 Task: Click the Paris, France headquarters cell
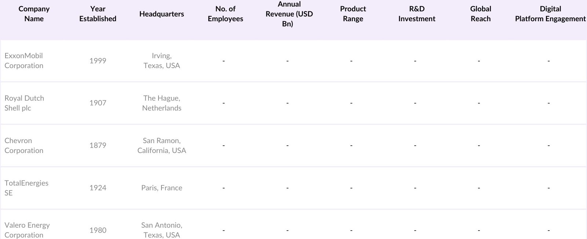point(162,188)
